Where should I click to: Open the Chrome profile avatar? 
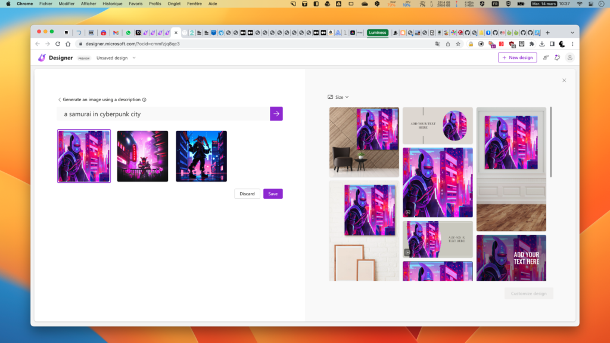tap(562, 44)
